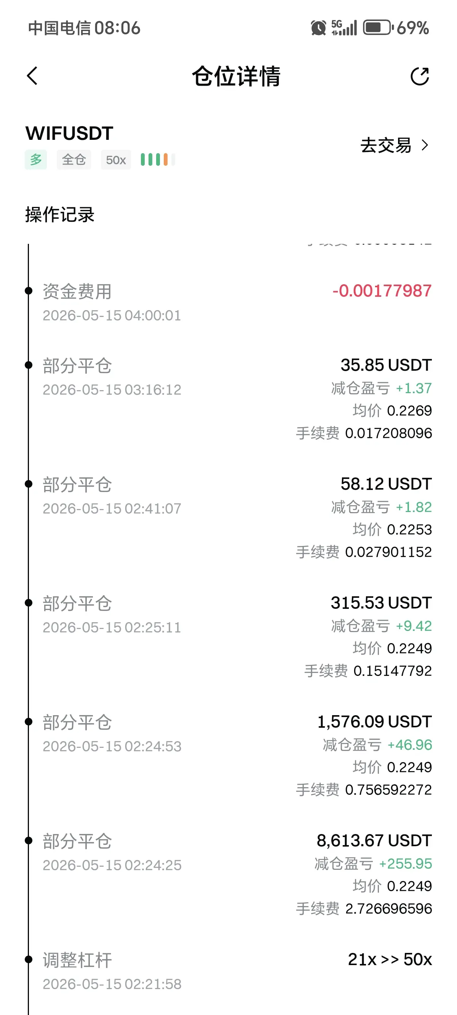457x1015 pixels.
Task: Tap the share/refresh icon at top right
Action: 420,76
